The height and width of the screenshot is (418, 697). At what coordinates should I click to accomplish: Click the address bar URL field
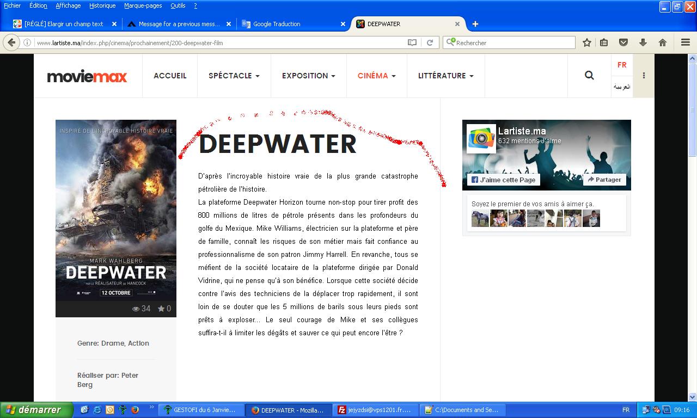coord(221,42)
